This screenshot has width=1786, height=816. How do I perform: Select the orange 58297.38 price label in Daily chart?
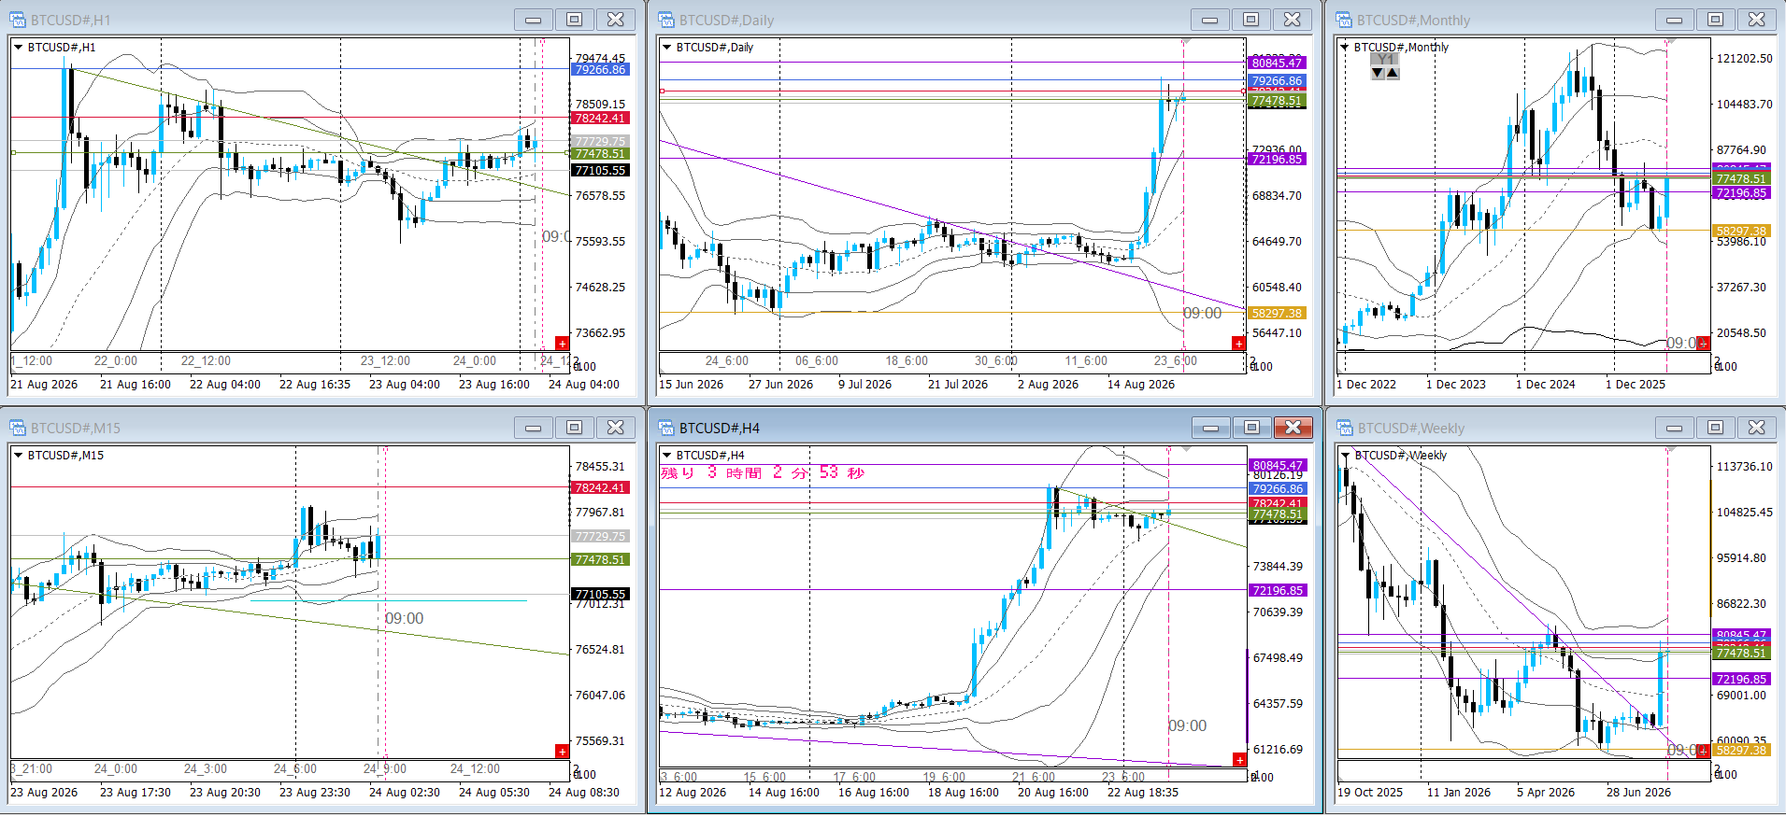(x=1277, y=314)
